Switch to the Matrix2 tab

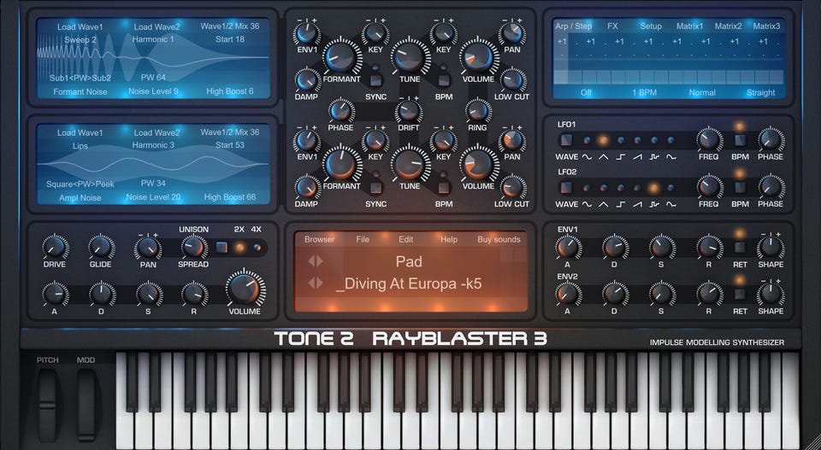click(x=729, y=26)
